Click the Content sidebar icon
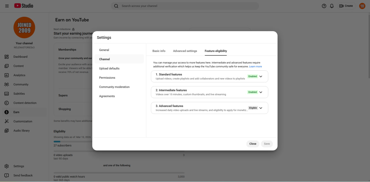370x182 pixels. (x=7, y=66)
